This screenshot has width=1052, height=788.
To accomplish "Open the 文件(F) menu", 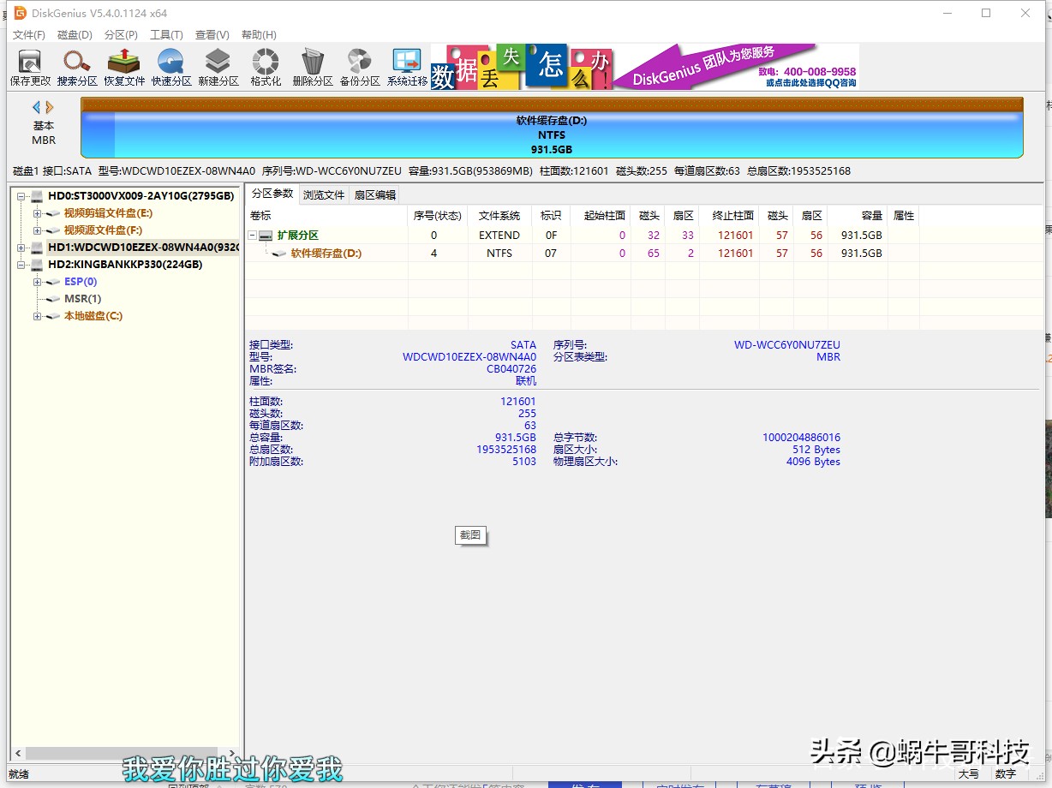I will (x=28, y=35).
